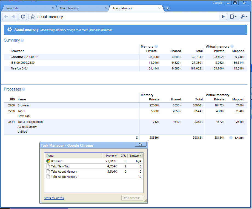The image size is (252, 209).
Task: Click the End process button
Action: click(x=132, y=198)
